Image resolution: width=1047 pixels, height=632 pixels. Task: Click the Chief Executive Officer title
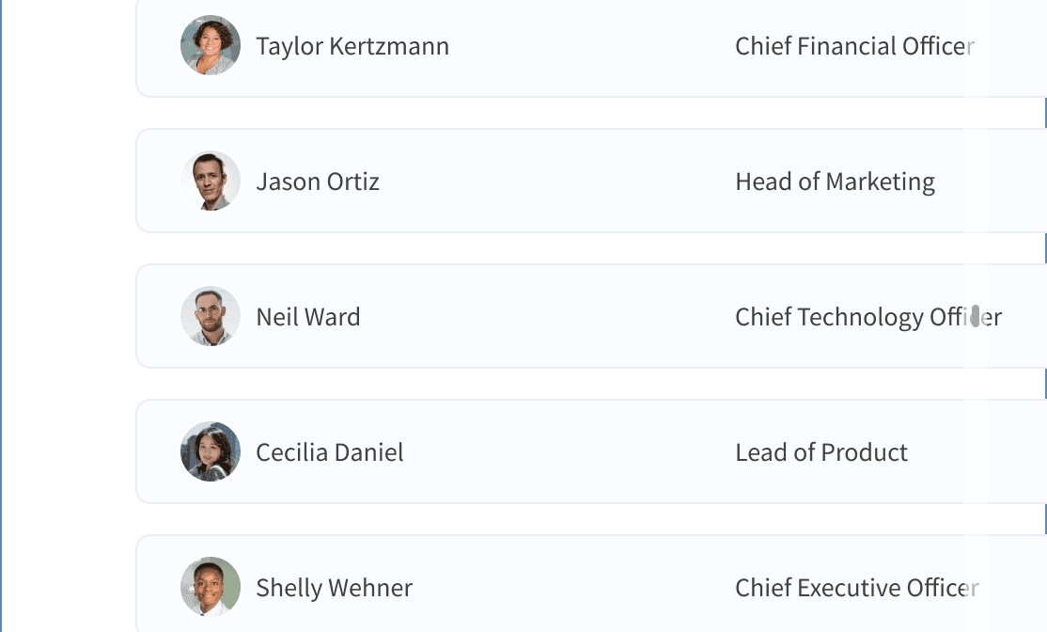click(857, 588)
